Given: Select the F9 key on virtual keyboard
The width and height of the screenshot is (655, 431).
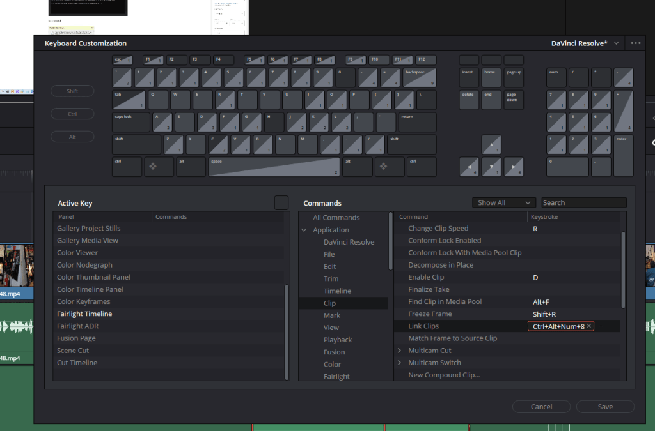Looking at the screenshot, I should pyautogui.click(x=356, y=60).
